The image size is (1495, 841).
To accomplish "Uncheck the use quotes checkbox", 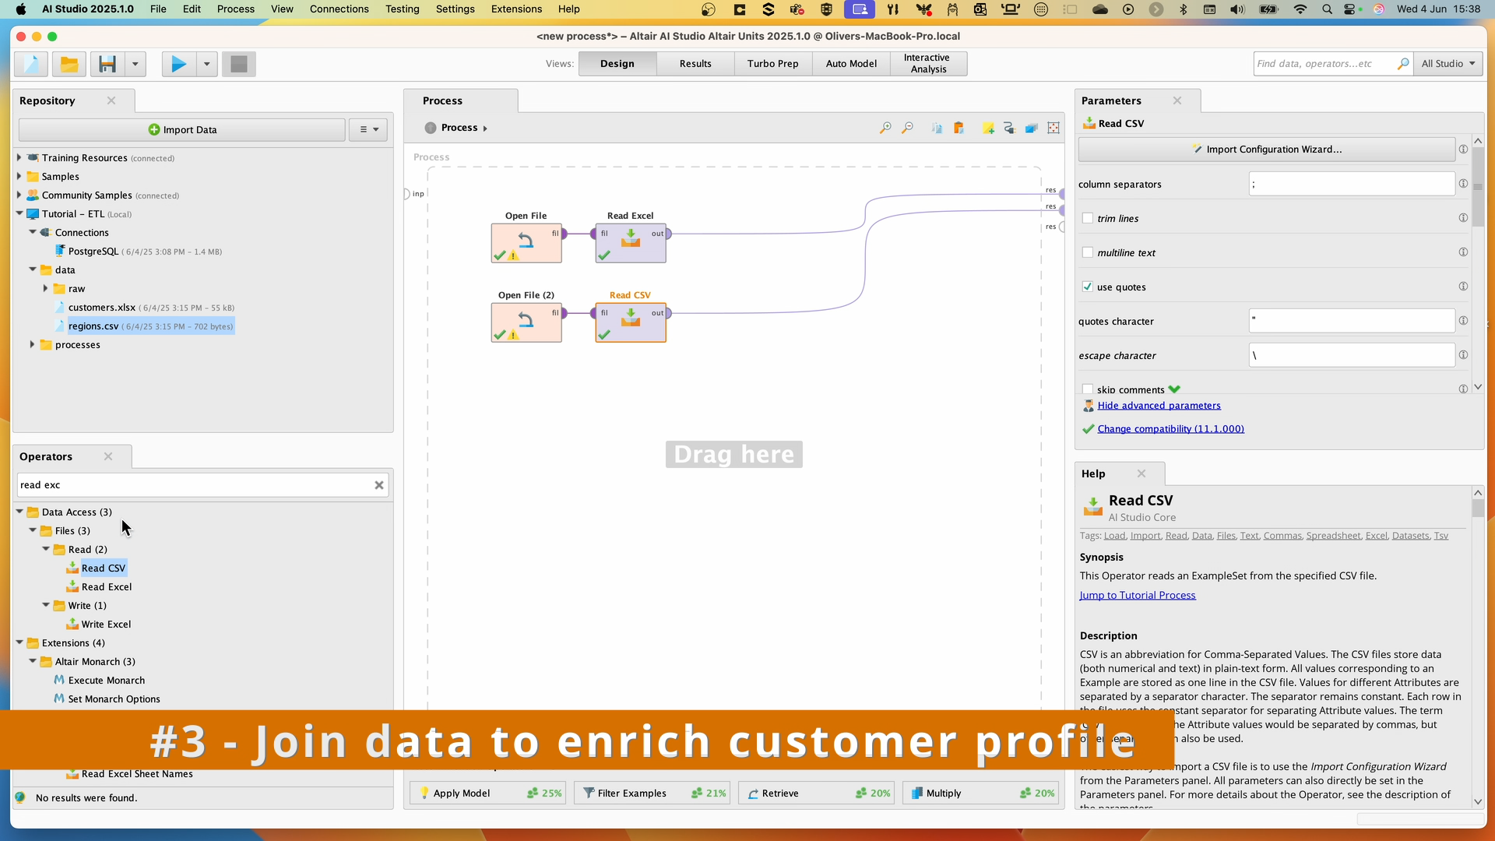I will 1088,287.
